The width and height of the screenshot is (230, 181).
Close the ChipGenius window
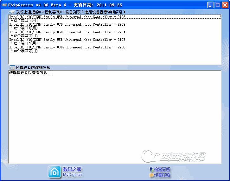[x=225, y=5]
